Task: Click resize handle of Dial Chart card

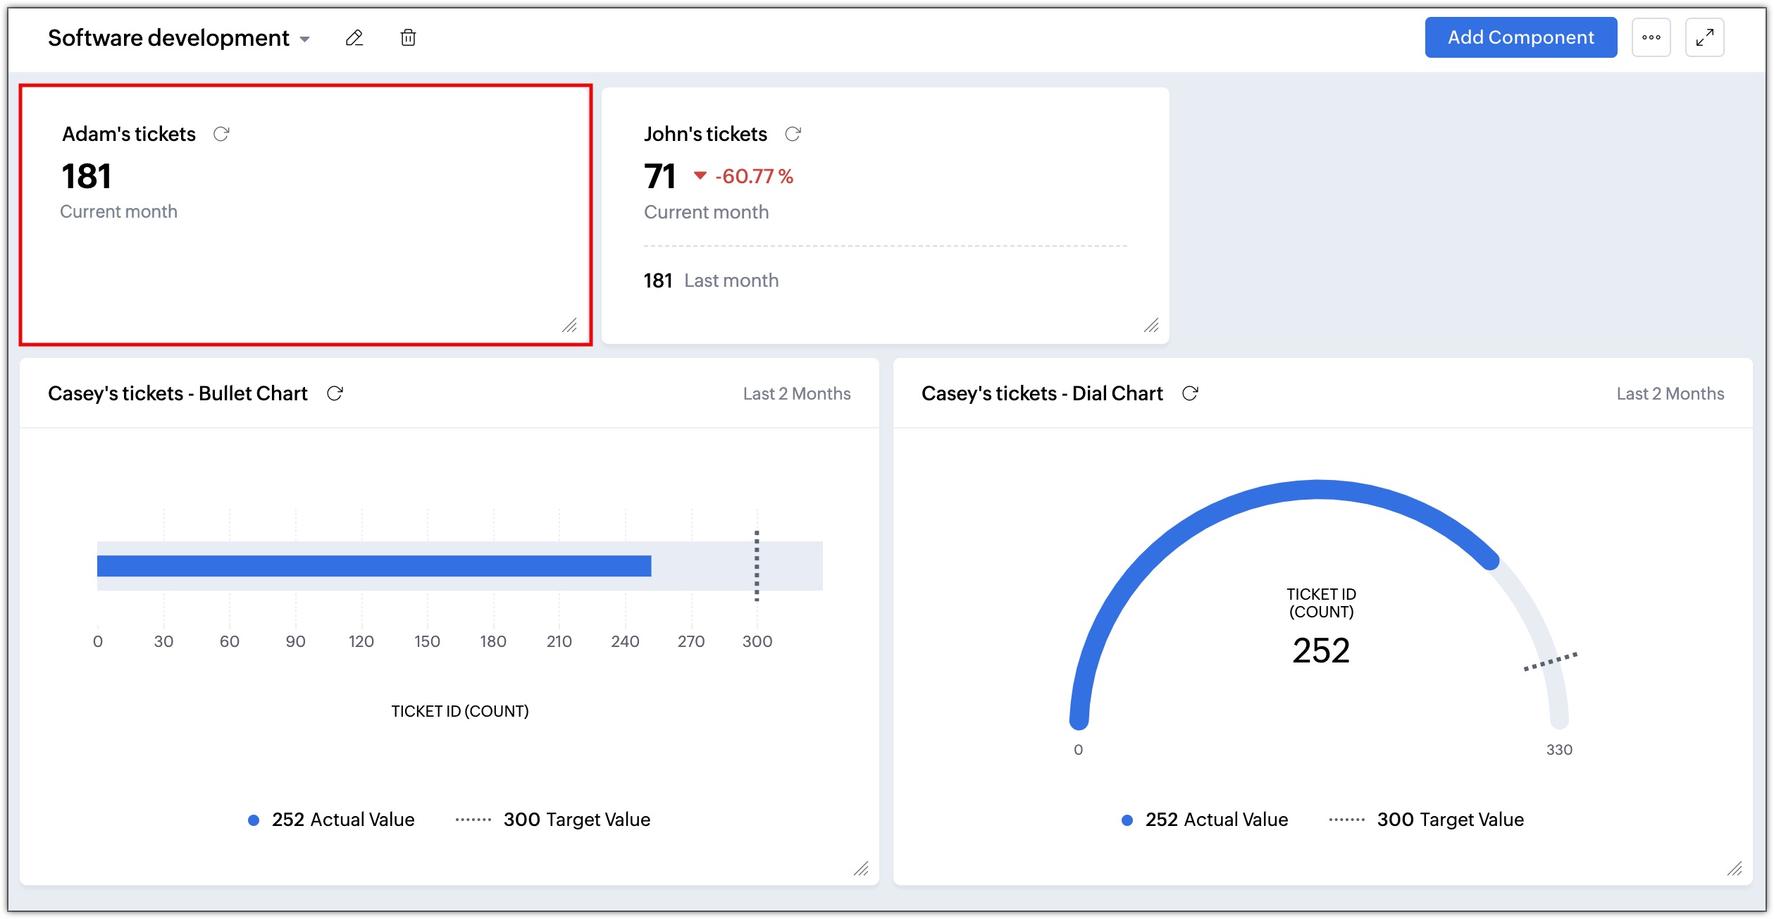Action: pyautogui.click(x=1735, y=868)
